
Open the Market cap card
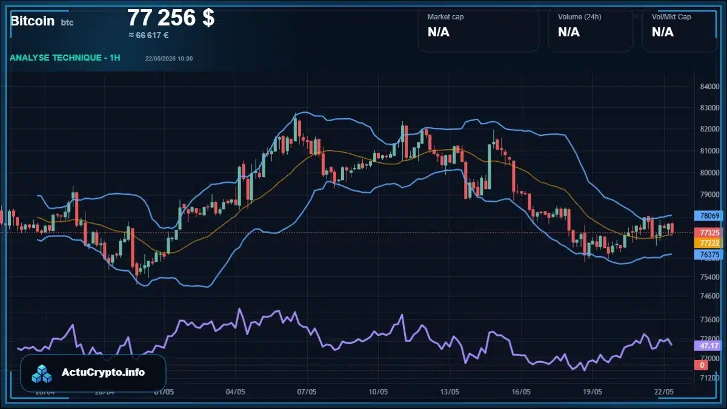478,30
